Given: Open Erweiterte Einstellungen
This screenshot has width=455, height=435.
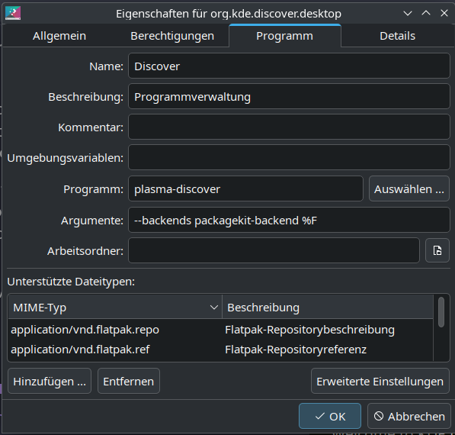Looking at the screenshot, I should (x=380, y=382).
